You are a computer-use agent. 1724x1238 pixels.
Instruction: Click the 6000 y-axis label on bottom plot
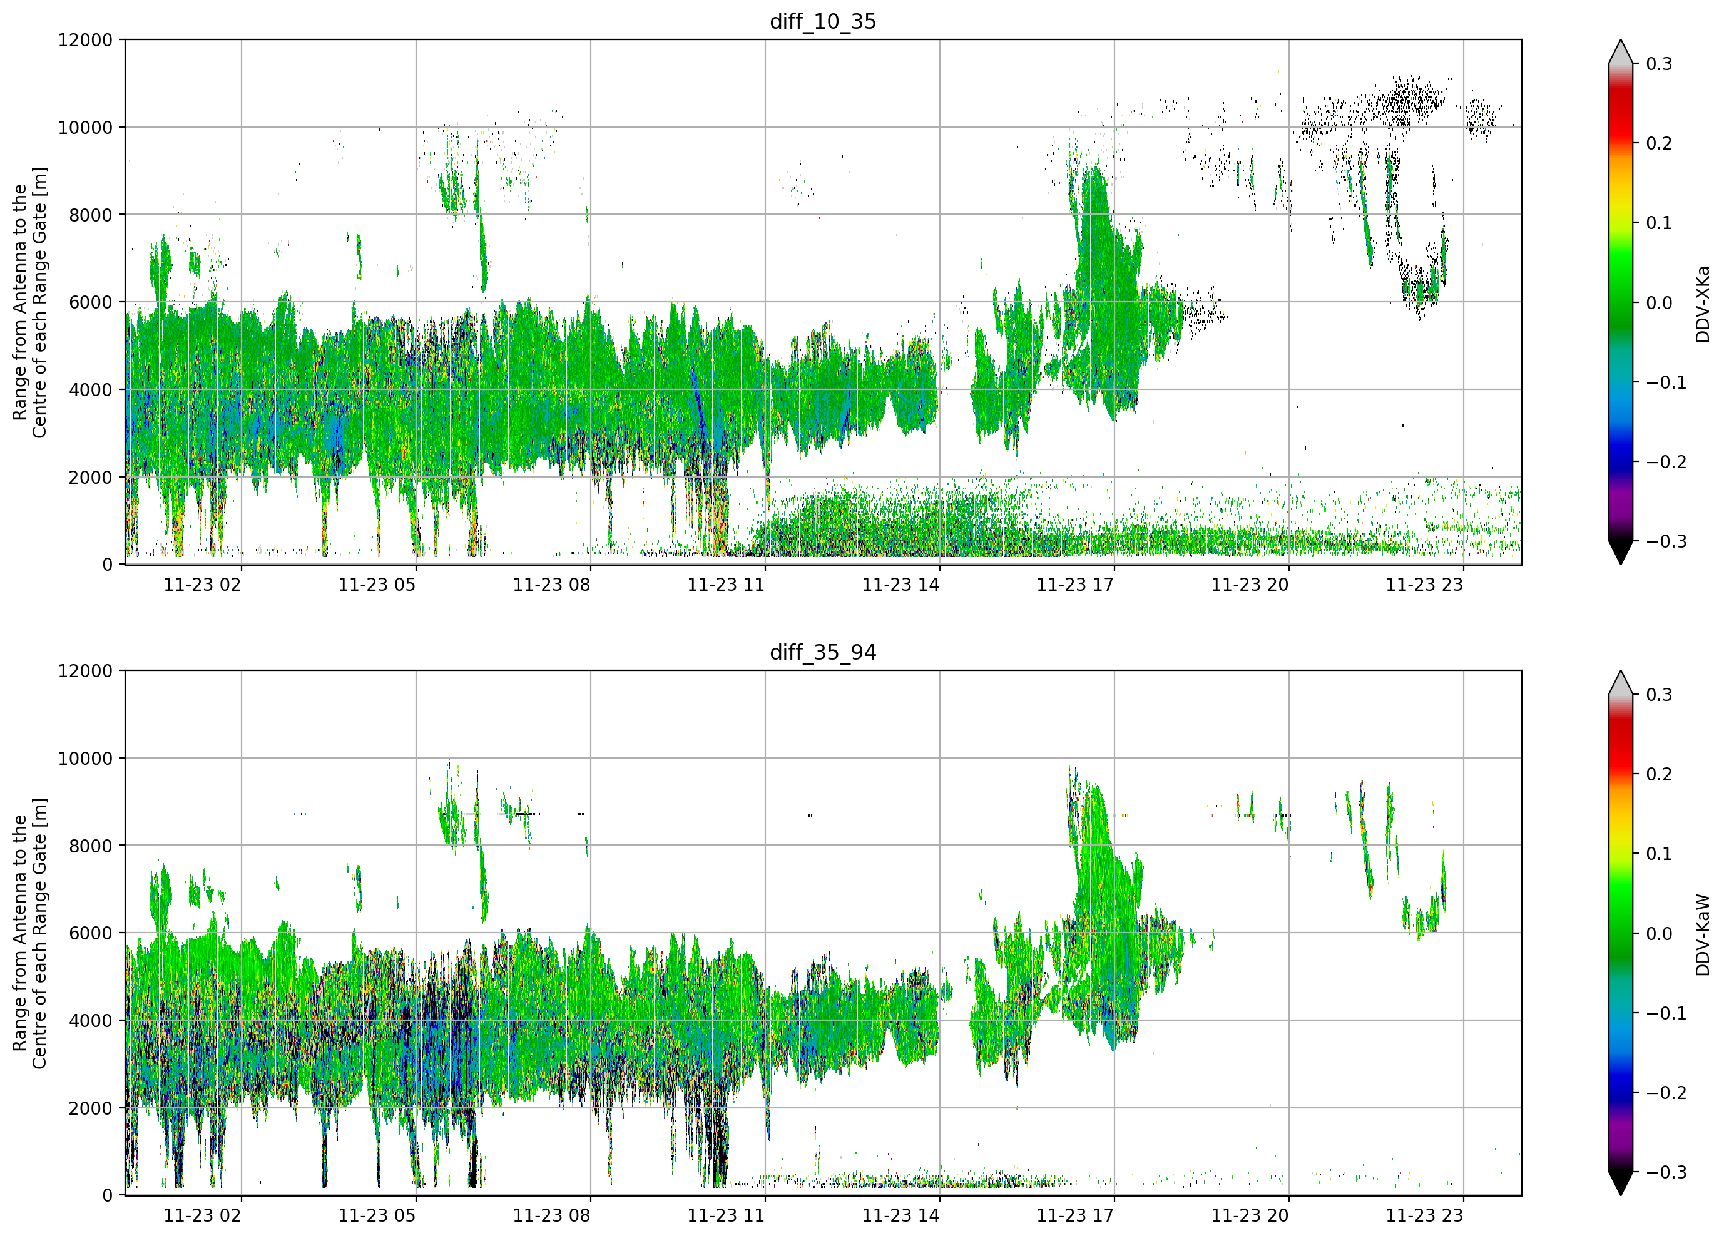pyautogui.click(x=91, y=933)
